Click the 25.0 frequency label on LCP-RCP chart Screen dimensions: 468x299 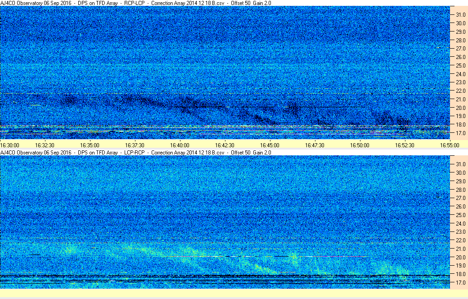click(x=460, y=215)
